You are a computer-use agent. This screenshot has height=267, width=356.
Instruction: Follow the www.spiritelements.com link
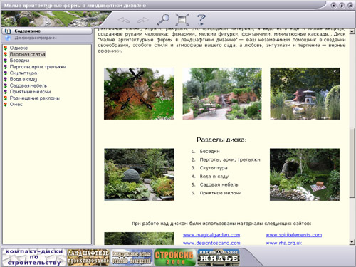click(x=294, y=235)
